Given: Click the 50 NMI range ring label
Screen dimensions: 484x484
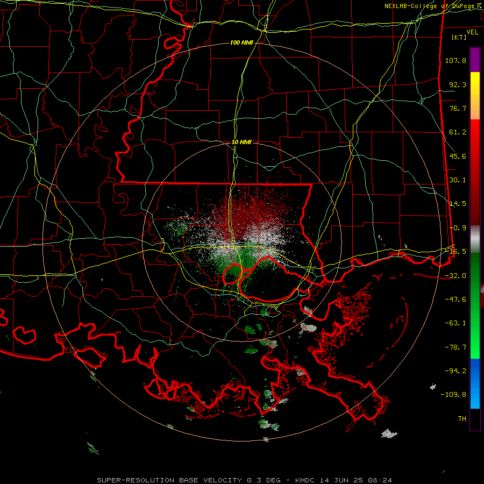Looking at the screenshot, I should pos(241,142).
